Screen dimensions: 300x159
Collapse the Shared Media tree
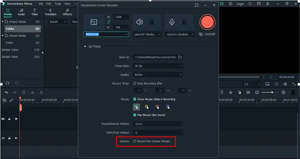pos(3,36)
